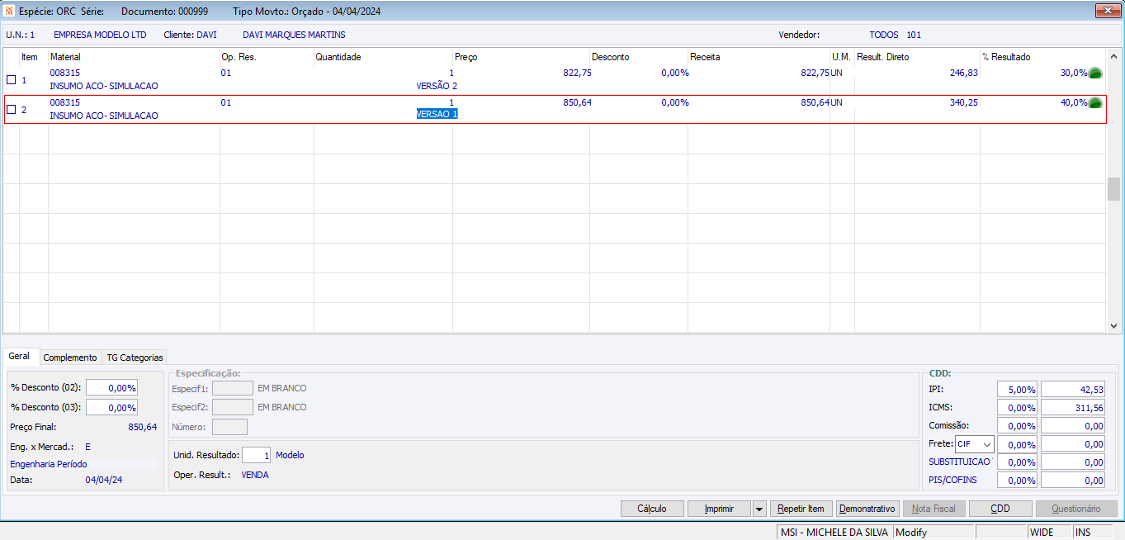1125x540 pixels.
Task: Click the PIS/COFINS percentage field
Action: [1018, 481]
